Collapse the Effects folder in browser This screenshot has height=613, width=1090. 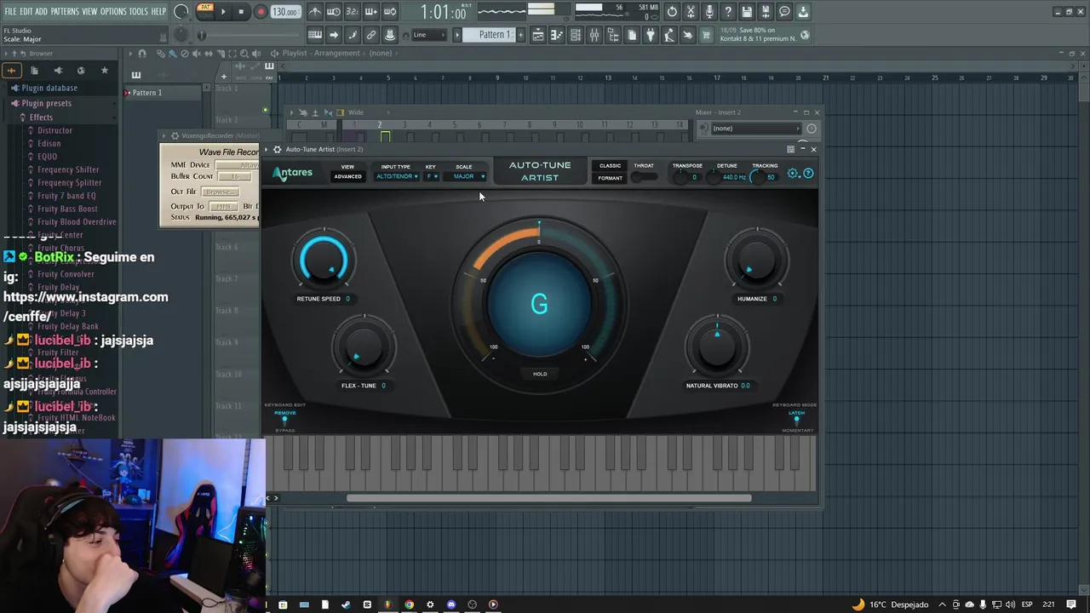pyautogui.click(x=41, y=117)
